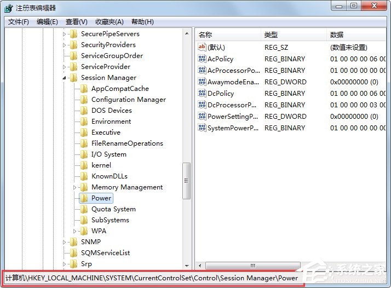Expand the ServiceProvider tree node
The width and height of the screenshot is (391, 288).
click(x=64, y=67)
